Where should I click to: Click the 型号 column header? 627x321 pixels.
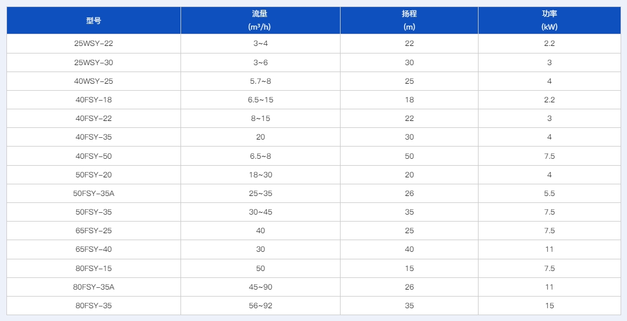tap(94, 20)
